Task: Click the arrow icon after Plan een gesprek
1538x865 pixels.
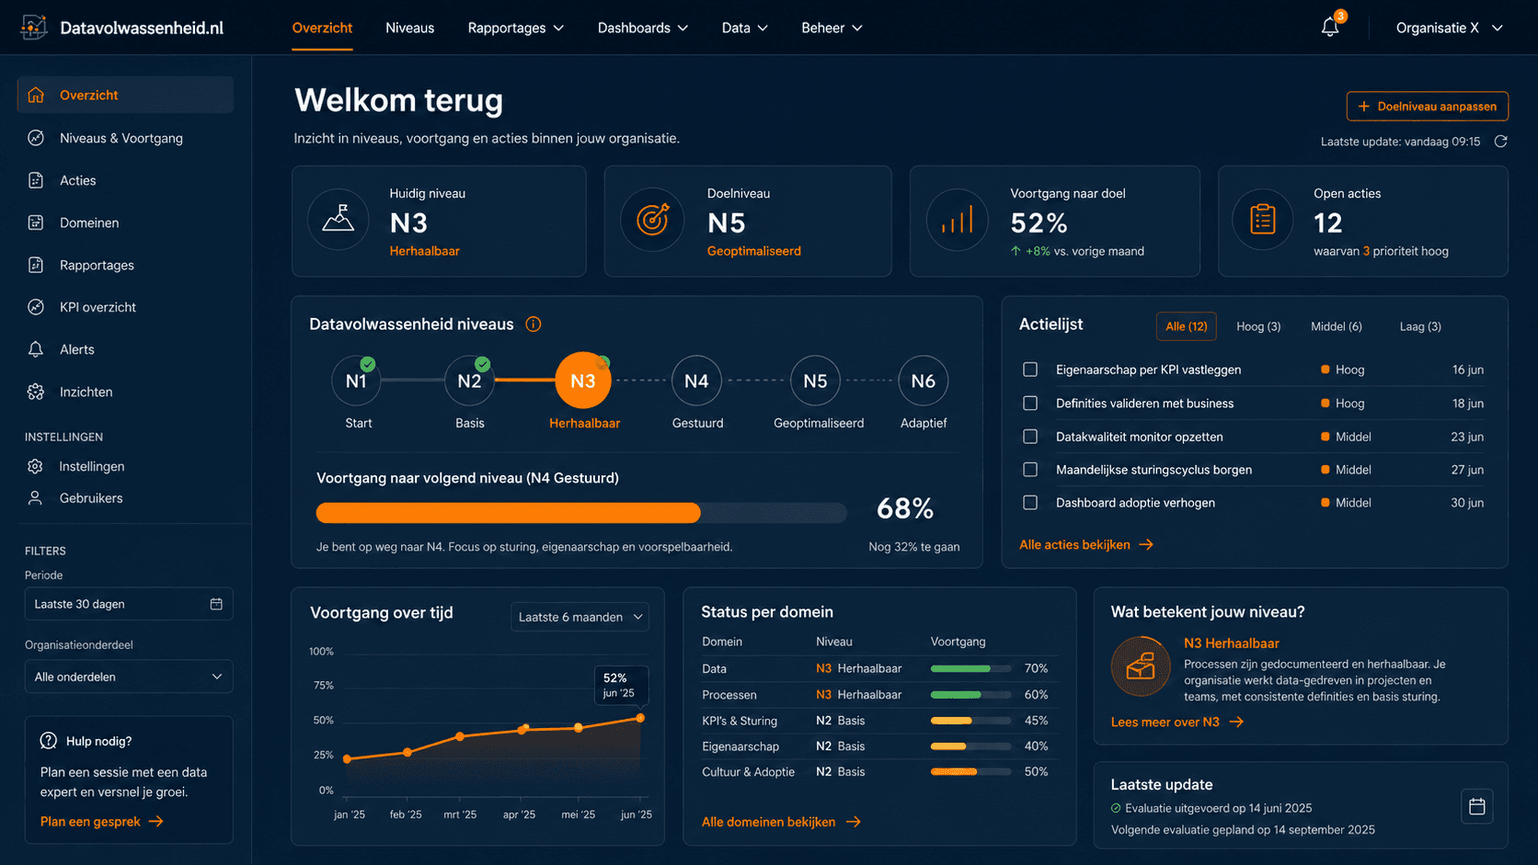Action: tap(155, 822)
